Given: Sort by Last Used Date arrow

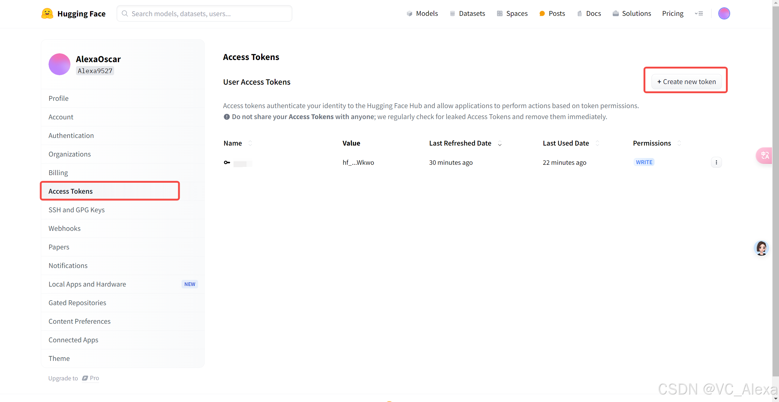Looking at the screenshot, I should pos(597,143).
